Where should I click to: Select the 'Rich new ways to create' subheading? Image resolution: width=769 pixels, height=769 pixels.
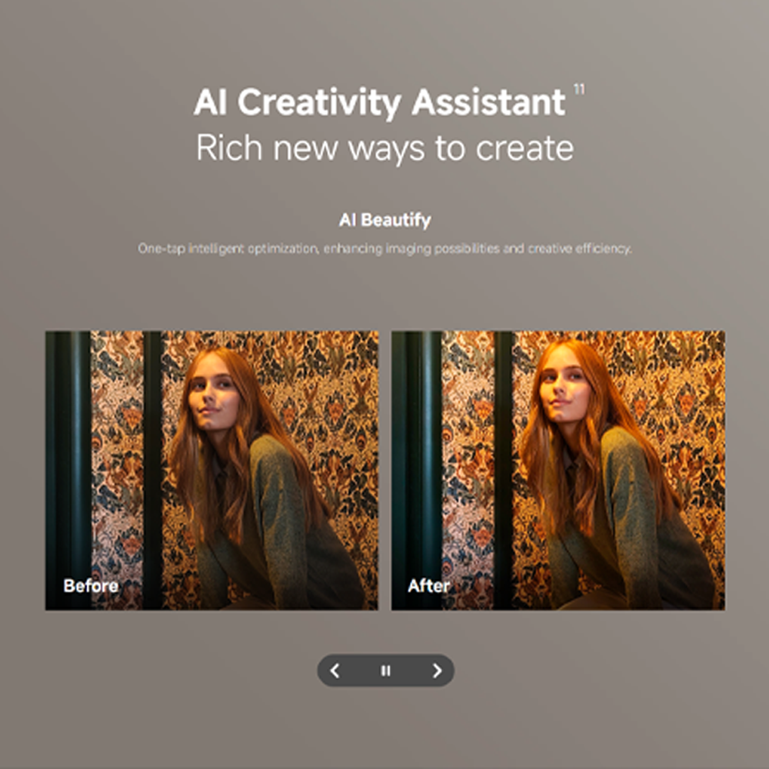384,148
